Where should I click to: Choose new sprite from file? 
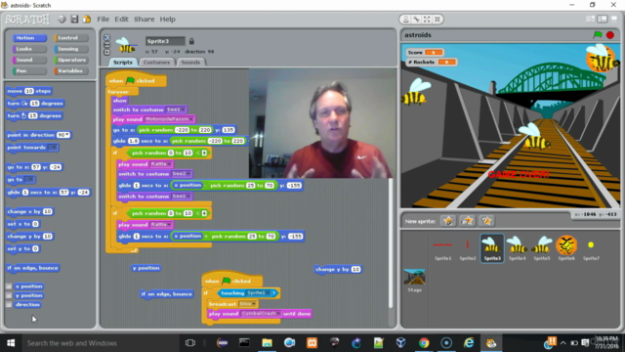coord(467,221)
